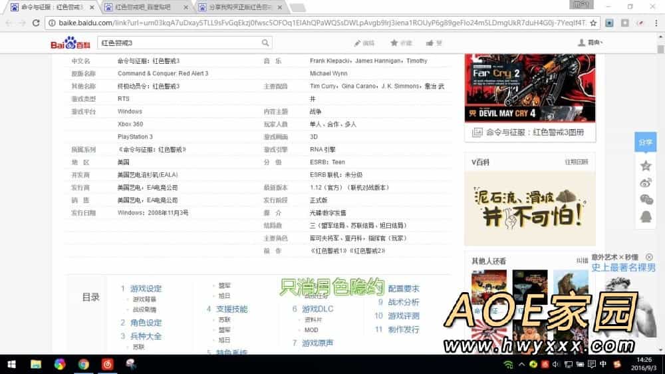
Task: Open the 游戏设定 table of contents link
Action: click(146, 289)
